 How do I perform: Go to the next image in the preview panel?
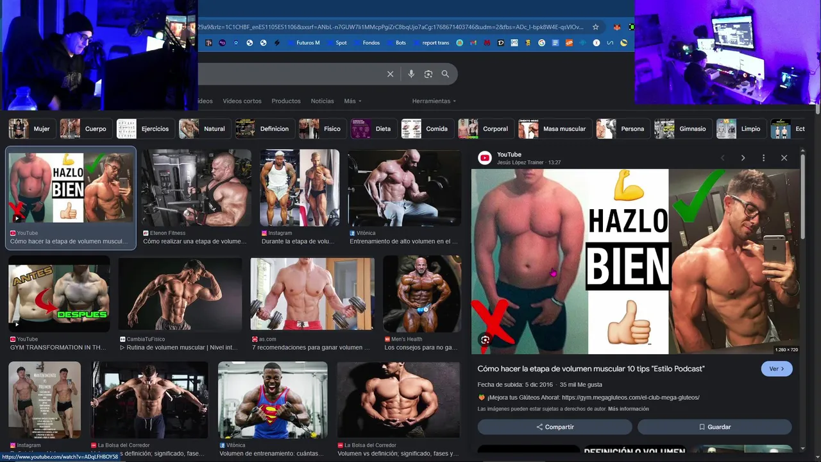(x=743, y=158)
